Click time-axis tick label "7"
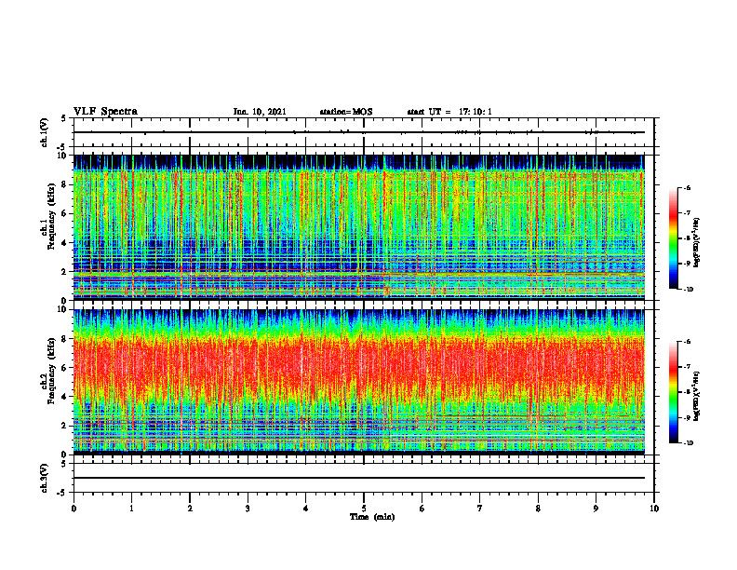This screenshot has height=570, width=737. [x=480, y=509]
